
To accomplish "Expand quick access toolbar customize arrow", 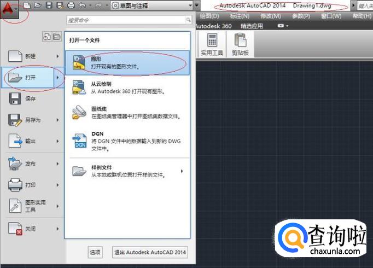I will click(x=197, y=5).
